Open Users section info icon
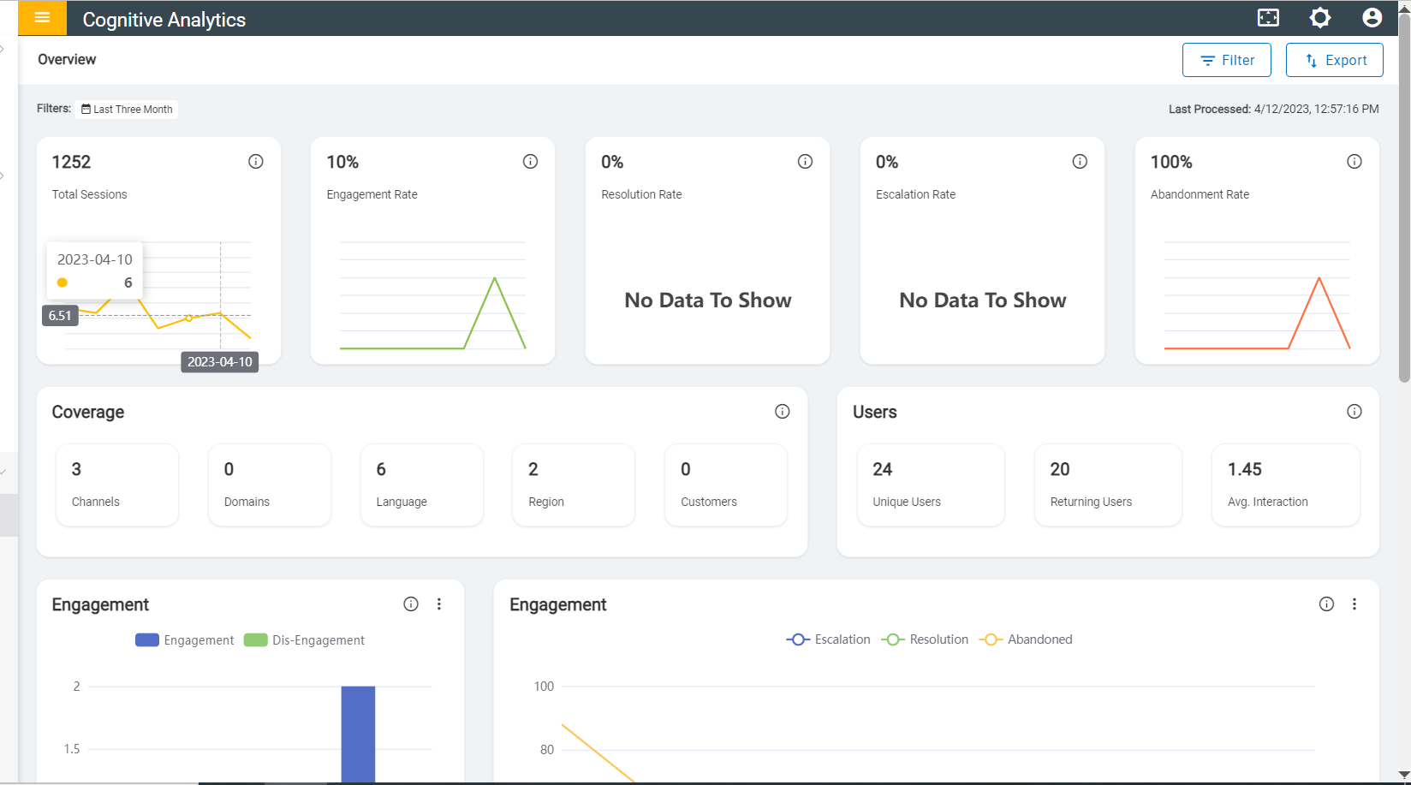 tap(1354, 412)
